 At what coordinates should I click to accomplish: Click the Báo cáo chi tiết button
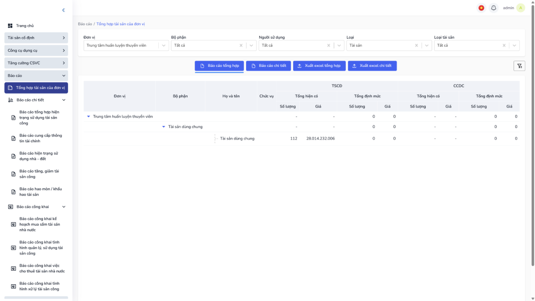(268, 66)
